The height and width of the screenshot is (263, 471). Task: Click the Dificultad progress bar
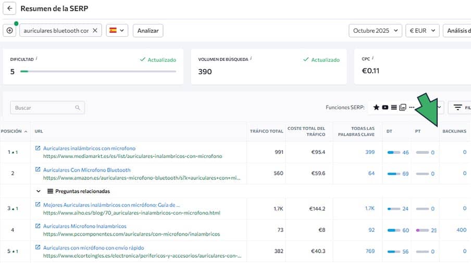coord(98,71)
